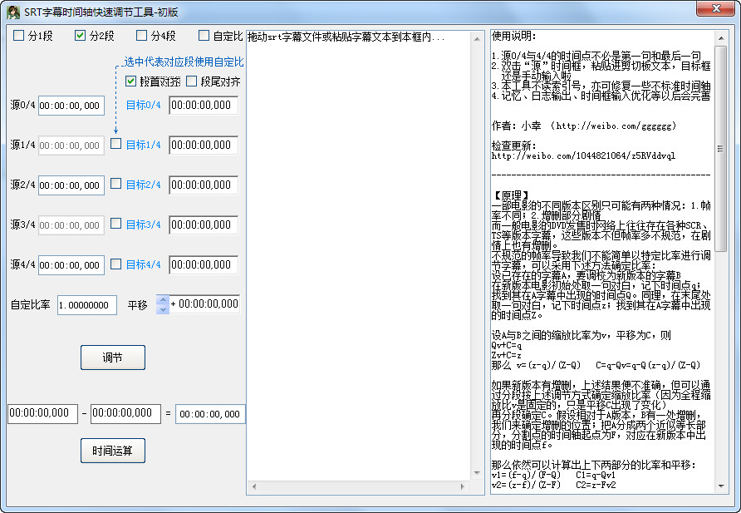Click the 【原理】 heading text
The width and height of the screenshot is (741, 513).
tap(512, 195)
